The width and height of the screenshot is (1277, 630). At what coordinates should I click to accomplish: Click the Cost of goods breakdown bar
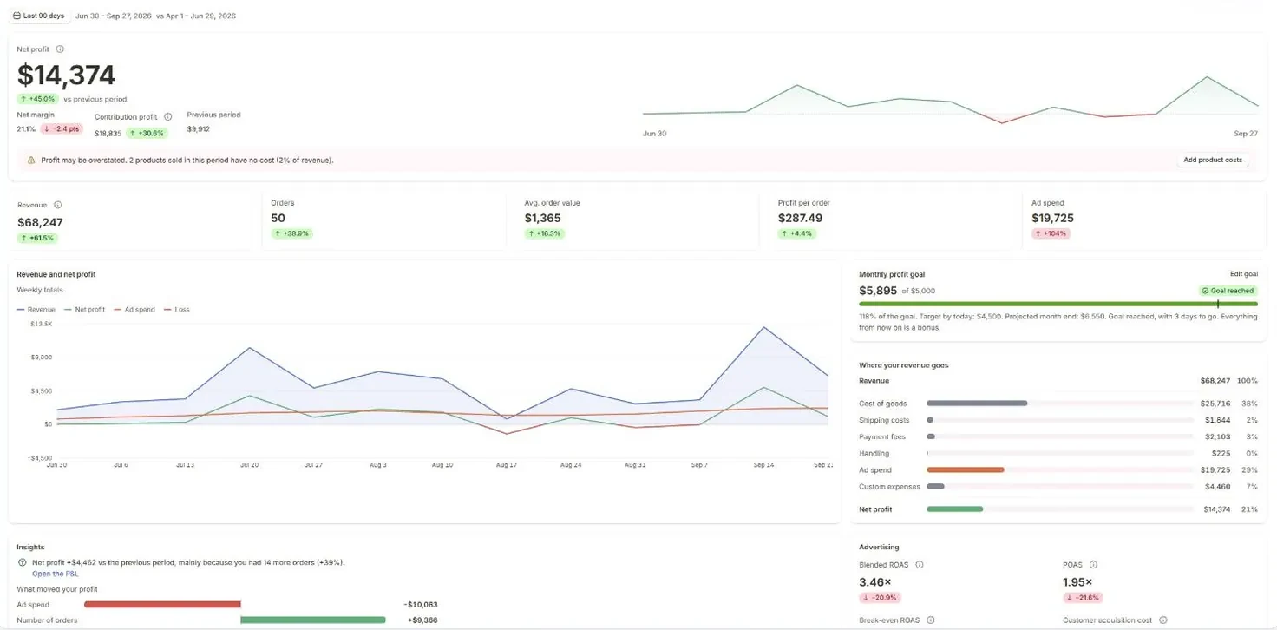point(1060,404)
